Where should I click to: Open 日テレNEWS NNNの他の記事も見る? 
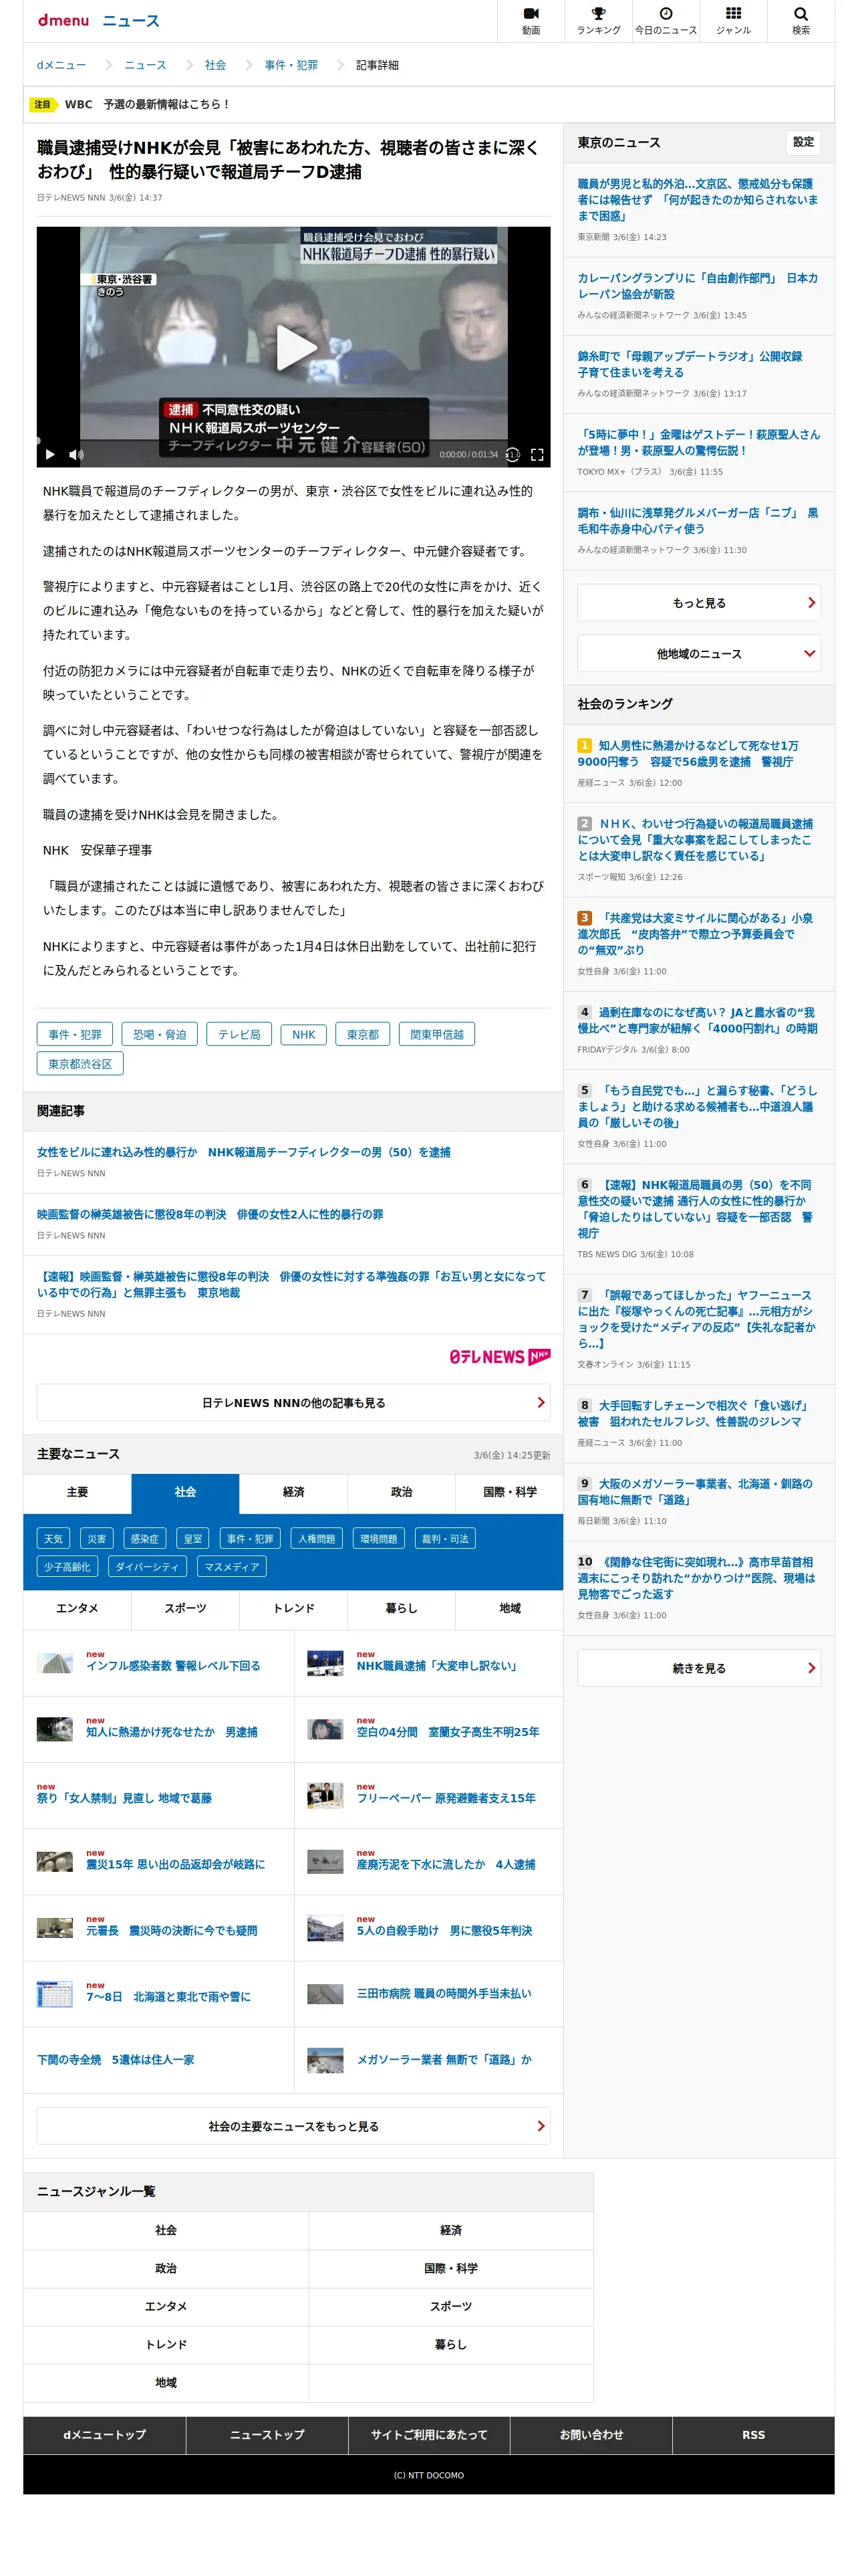(x=293, y=1402)
